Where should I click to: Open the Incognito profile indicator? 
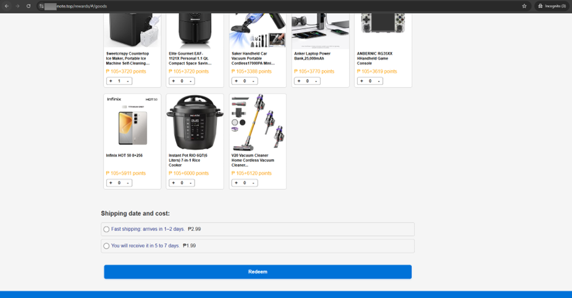point(552,6)
